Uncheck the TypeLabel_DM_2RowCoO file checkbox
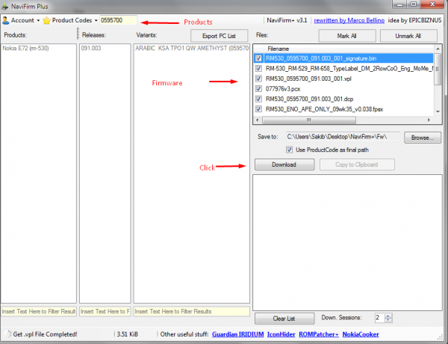 click(258, 68)
